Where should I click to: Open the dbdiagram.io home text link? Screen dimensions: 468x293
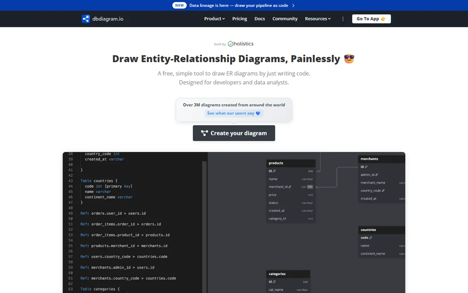point(108,19)
